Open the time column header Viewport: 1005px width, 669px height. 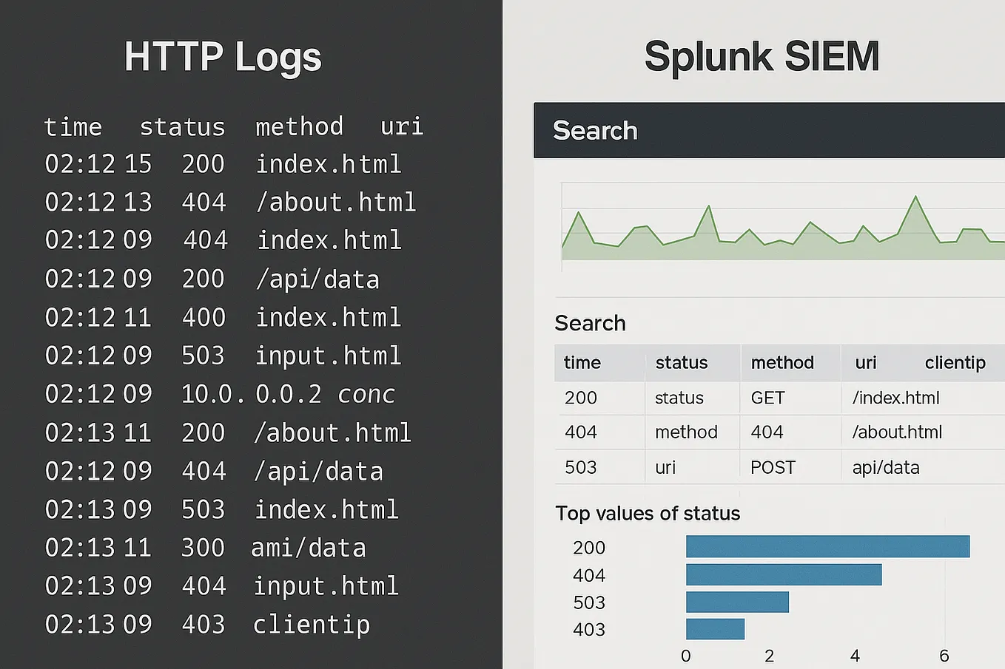[582, 362]
